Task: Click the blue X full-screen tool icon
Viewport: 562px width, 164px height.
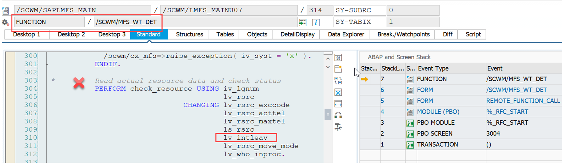Action: point(338,92)
